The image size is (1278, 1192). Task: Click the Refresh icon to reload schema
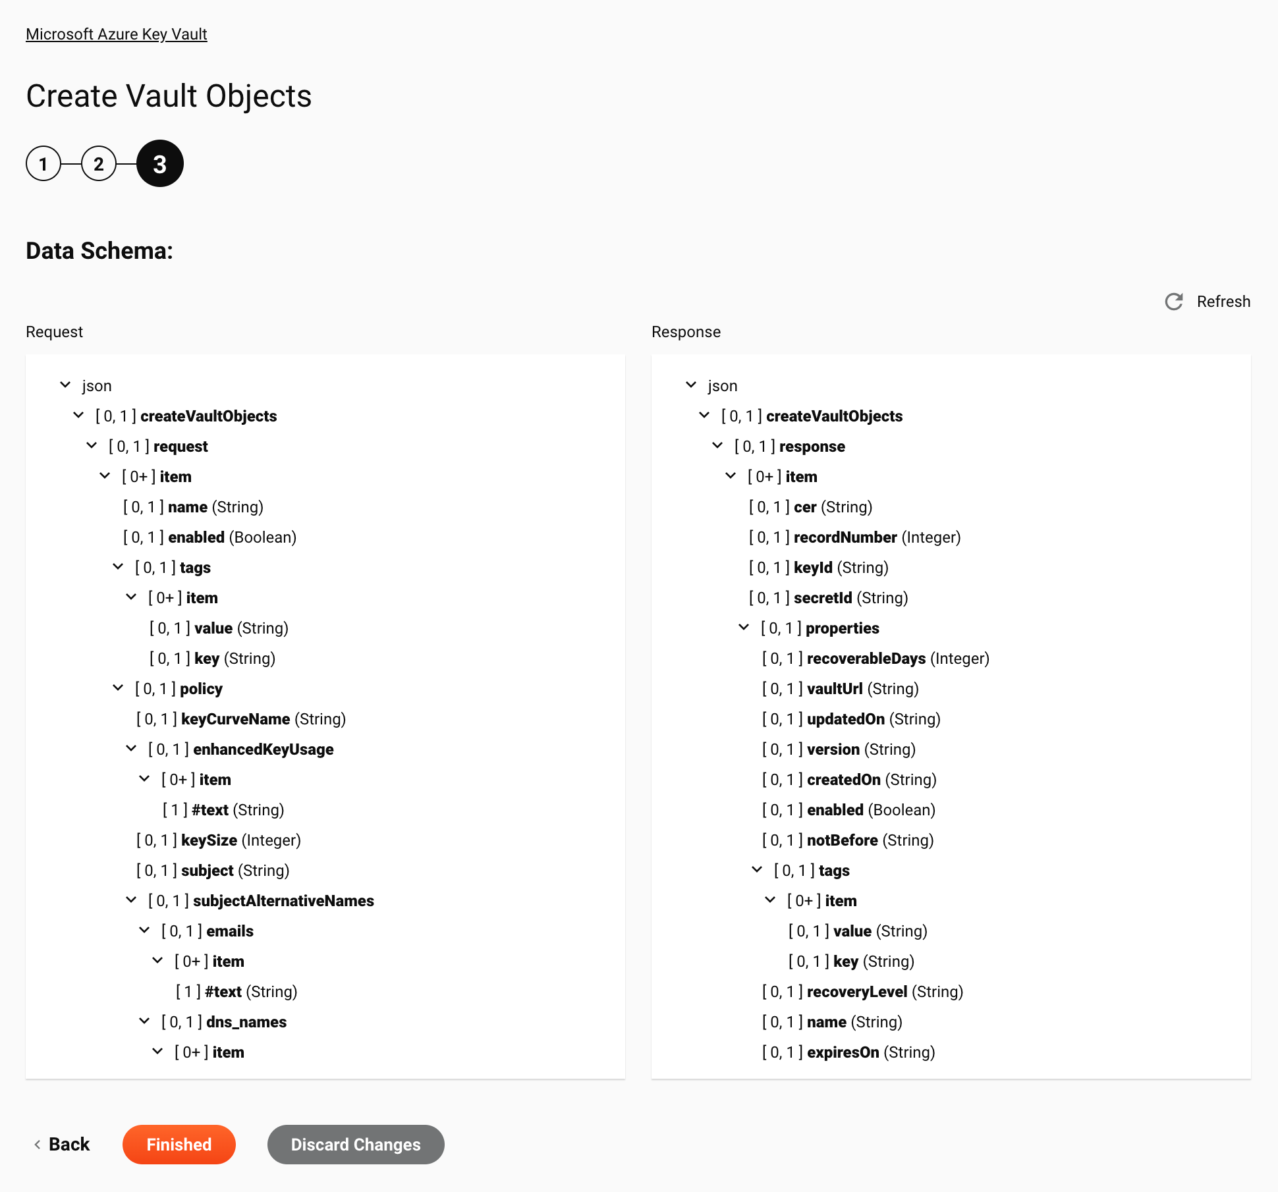pyautogui.click(x=1175, y=302)
